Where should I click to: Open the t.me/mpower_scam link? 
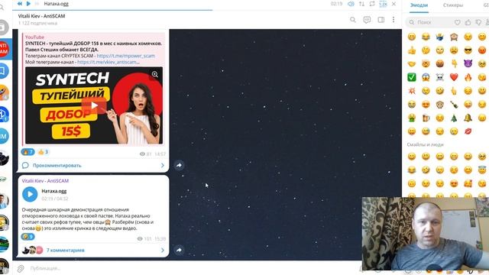click(125, 56)
